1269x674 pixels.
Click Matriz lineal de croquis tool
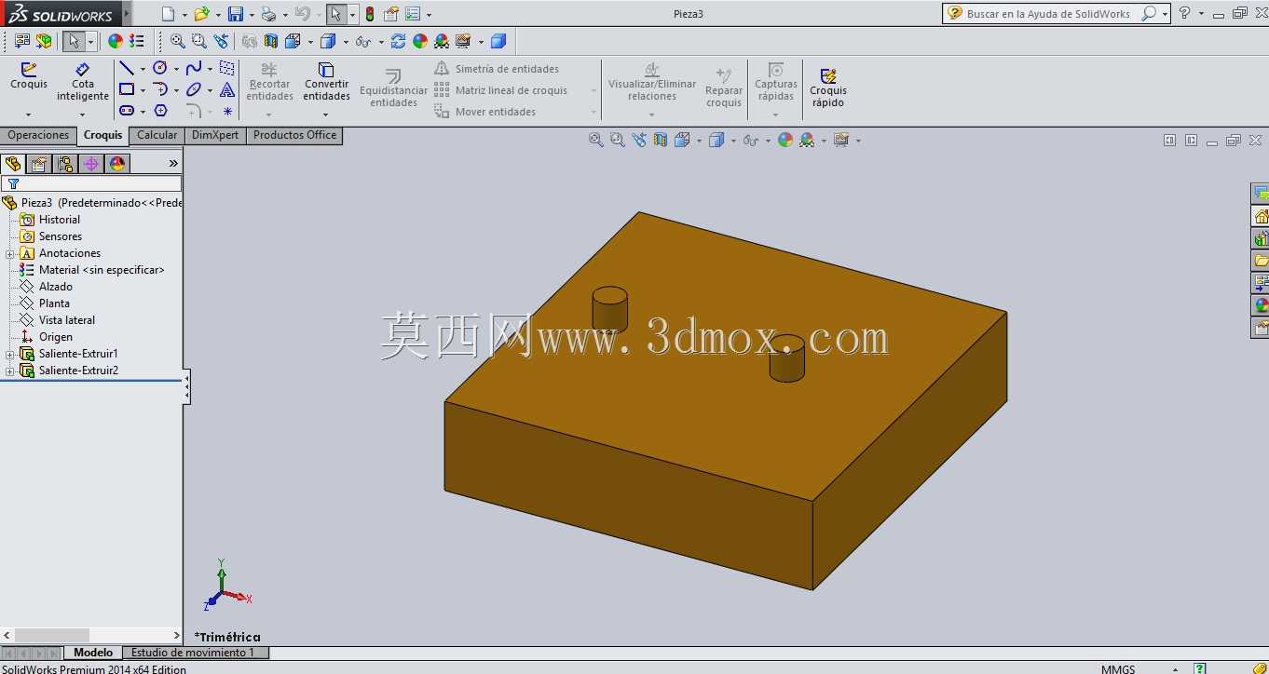[500, 90]
